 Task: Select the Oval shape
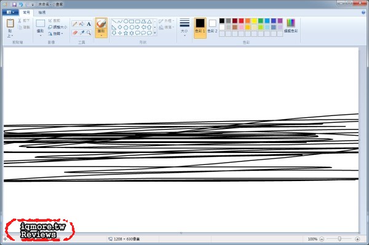click(x=126, y=21)
